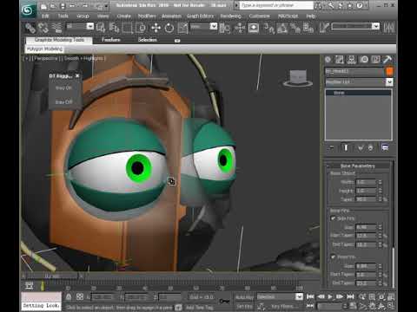
Task: Open the Modify command panel tab
Action: (340, 60)
